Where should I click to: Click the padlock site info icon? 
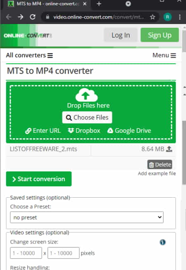pos(48,17)
